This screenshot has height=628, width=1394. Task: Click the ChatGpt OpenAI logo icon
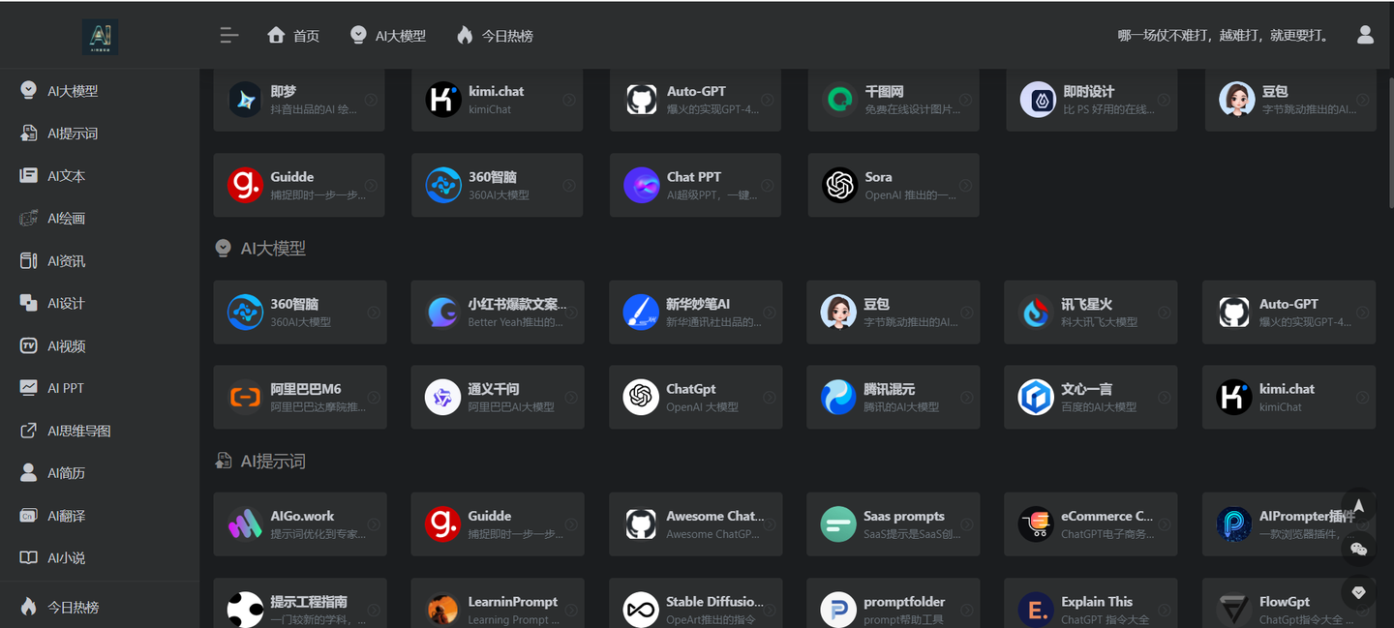[x=641, y=397]
